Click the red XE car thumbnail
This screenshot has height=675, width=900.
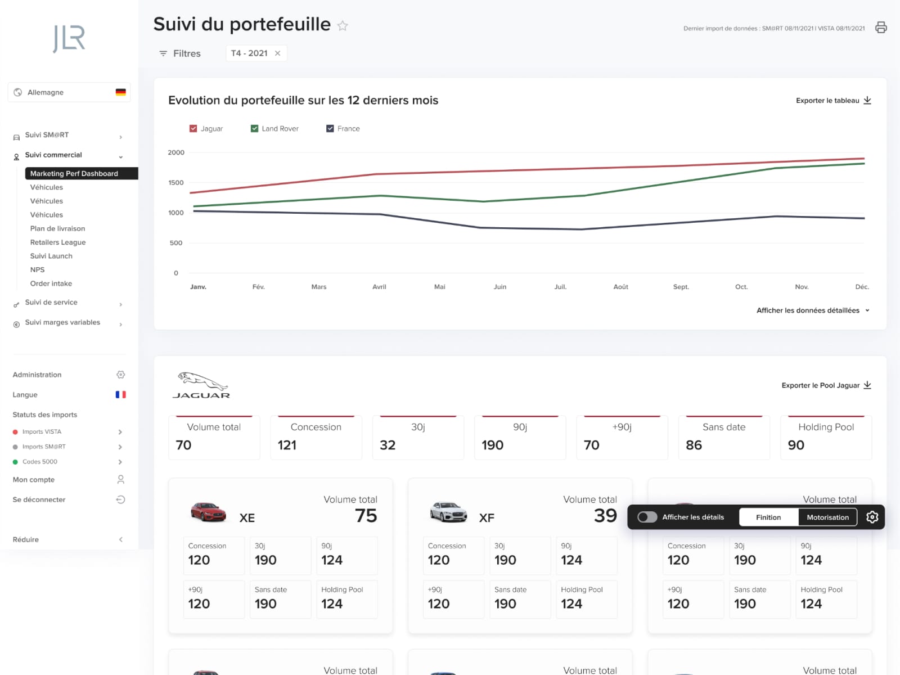(x=208, y=512)
